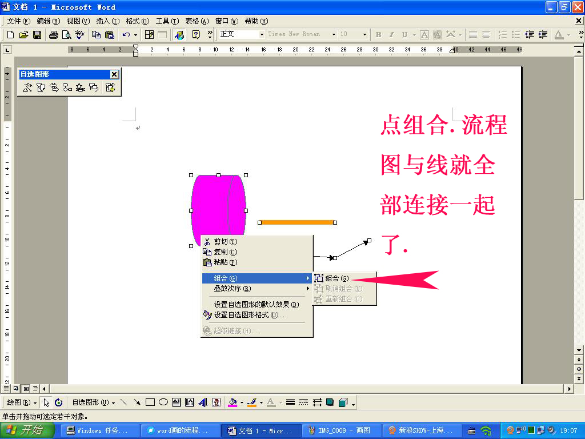585x439 pixels.
Task: Select the Line drawing tool
Action: (x=124, y=402)
